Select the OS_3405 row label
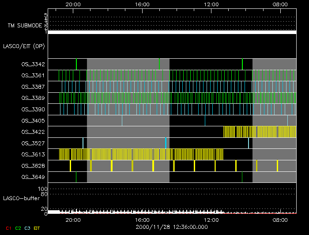This screenshot has width=309, height=235. [33, 121]
